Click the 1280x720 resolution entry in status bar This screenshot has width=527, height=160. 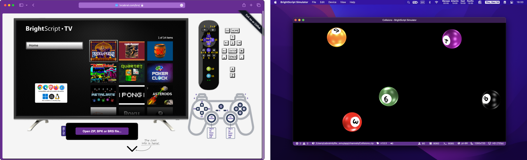(478, 143)
